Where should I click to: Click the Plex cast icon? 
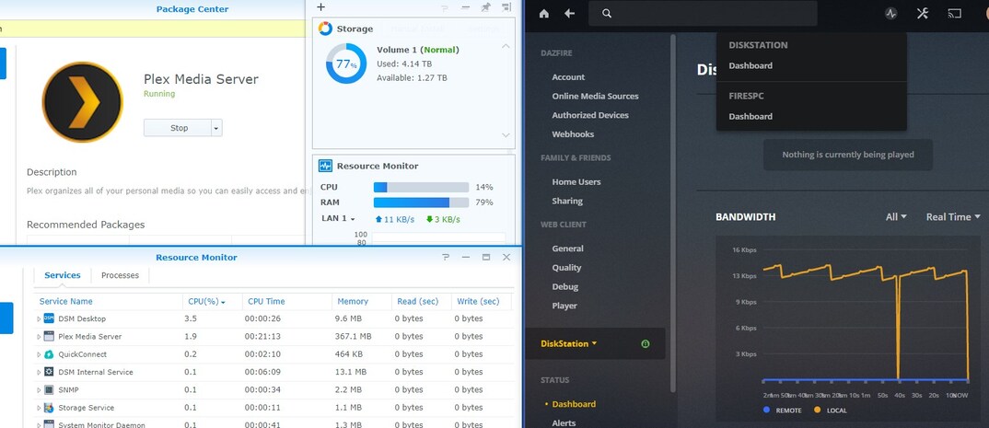(x=955, y=13)
